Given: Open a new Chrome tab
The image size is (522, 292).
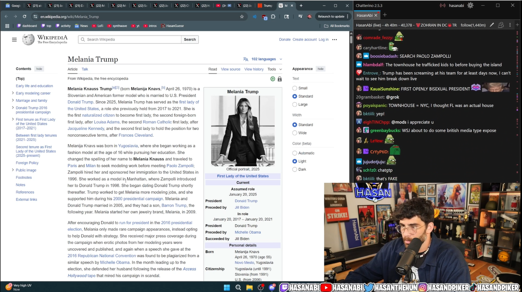Looking at the screenshot, I should click(x=301, y=6).
